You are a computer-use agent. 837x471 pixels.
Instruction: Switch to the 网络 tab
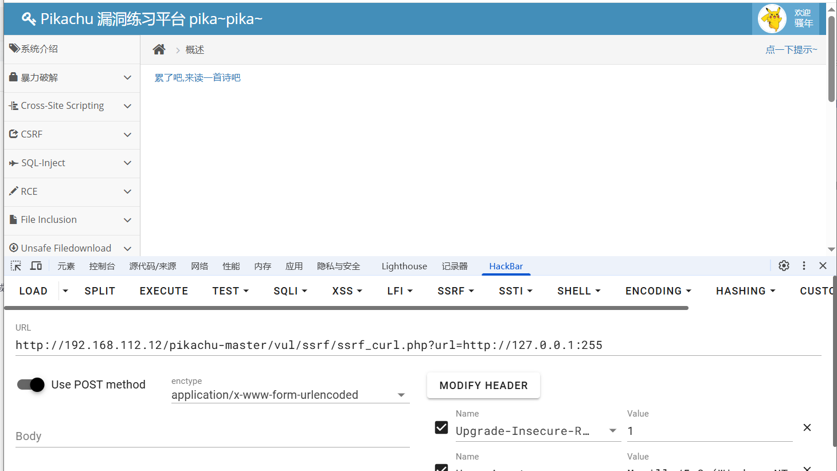(x=200, y=266)
